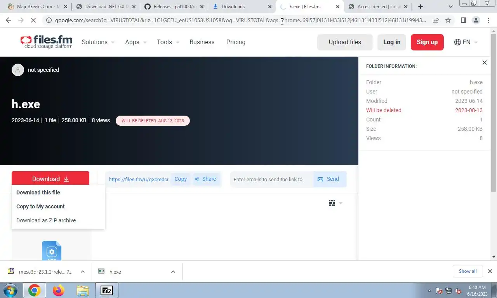This screenshot has height=298, width=497.
Task: Send the link by email
Action: click(x=329, y=179)
